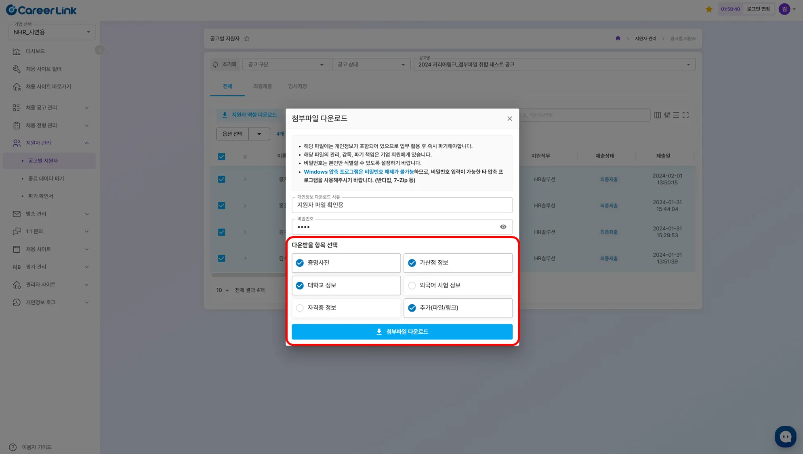Viewport: 803px width, 454px height.
Task: Collapse the sidebar with arrow button
Action: (x=99, y=50)
